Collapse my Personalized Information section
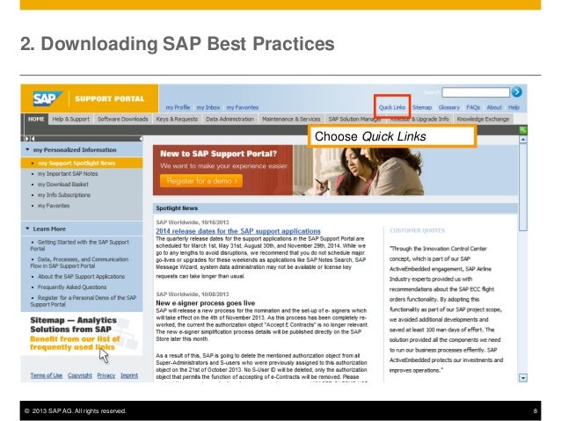 pyautogui.click(x=27, y=149)
